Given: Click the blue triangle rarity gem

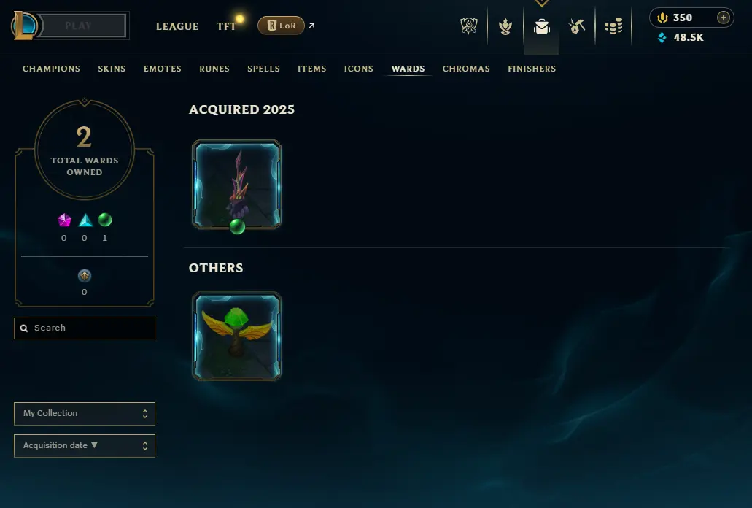Looking at the screenshot, I should 85,220.
